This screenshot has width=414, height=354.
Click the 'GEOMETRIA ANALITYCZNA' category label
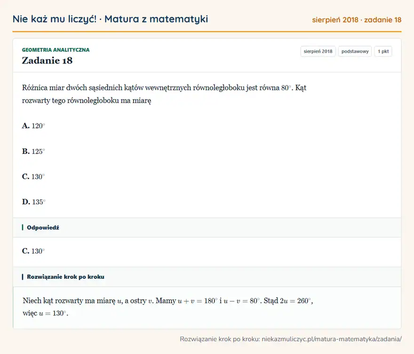56,50
